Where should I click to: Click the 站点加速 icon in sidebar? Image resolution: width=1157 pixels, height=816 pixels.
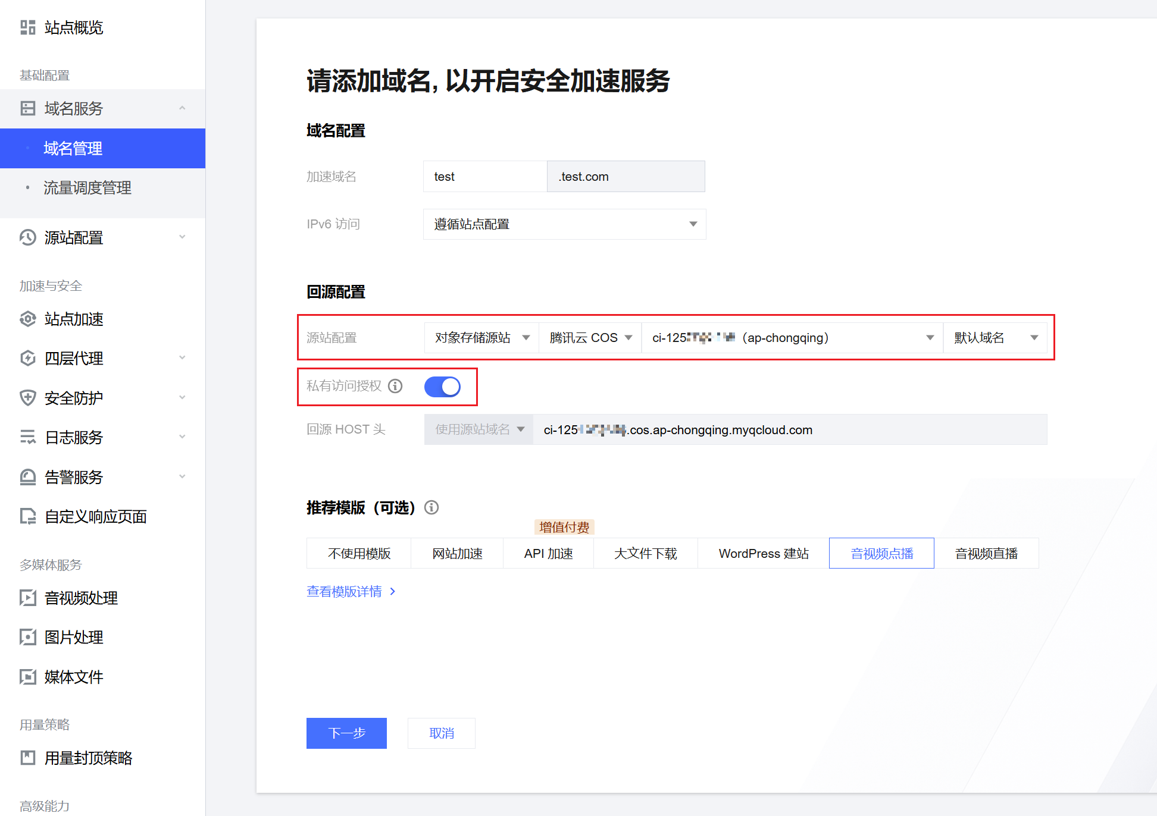pyautogui.click(x=27, y=319)
